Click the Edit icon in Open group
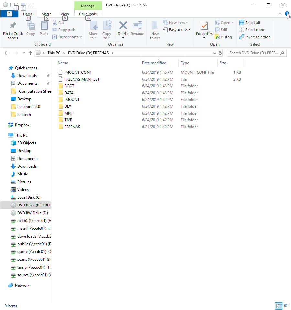 (217, 30)
